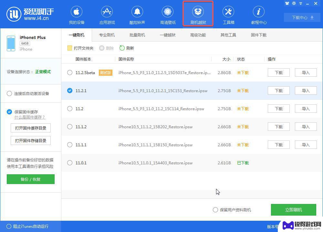Switch to 其他工具 tab

point(228,35)
